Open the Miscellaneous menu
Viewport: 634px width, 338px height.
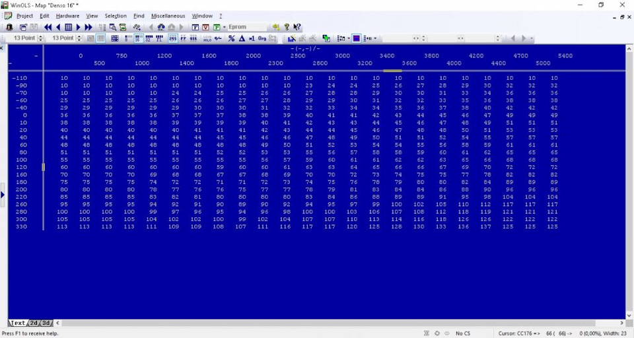[168, 16]
